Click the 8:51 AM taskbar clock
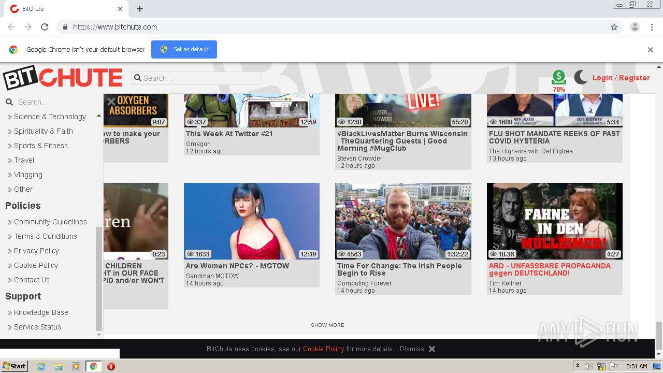The height and width of the screenshot is (373, 663). pos(637,366)
